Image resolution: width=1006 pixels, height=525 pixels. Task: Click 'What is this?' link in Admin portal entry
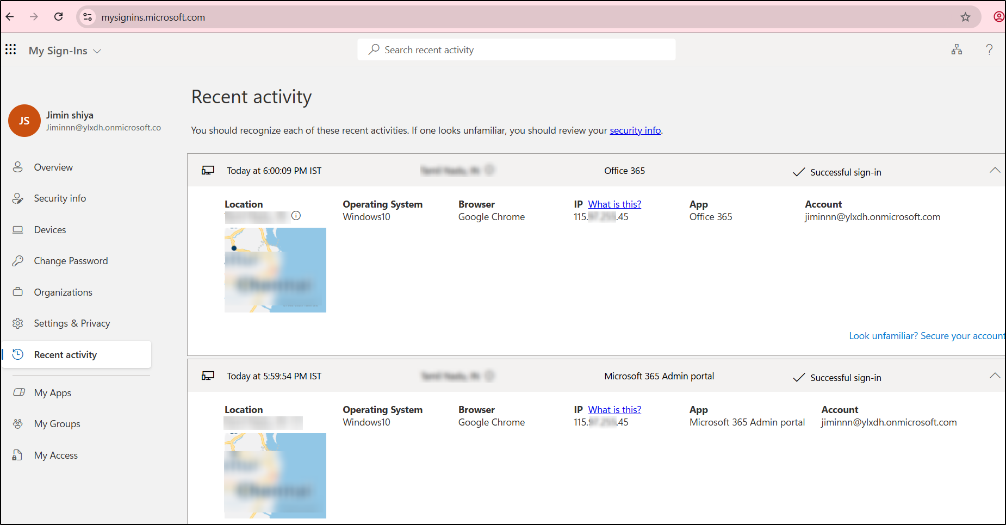click(x=614, y=410)
